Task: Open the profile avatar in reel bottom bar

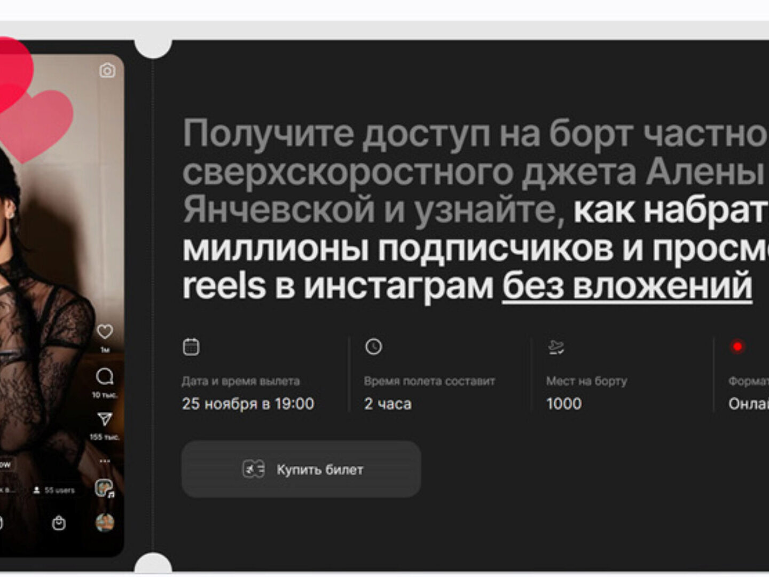Action: click(105, 523)
